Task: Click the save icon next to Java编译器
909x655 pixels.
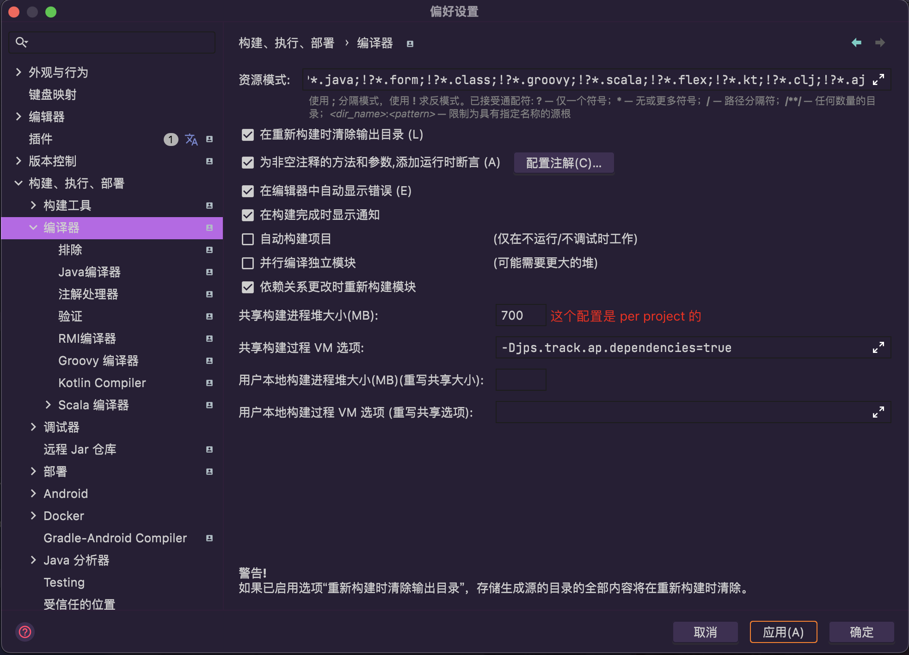Action: pyautogui.click(x=209, y=272)
